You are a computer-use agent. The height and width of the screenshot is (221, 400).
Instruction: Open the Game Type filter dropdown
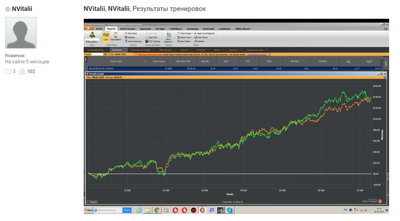(185, 37)
